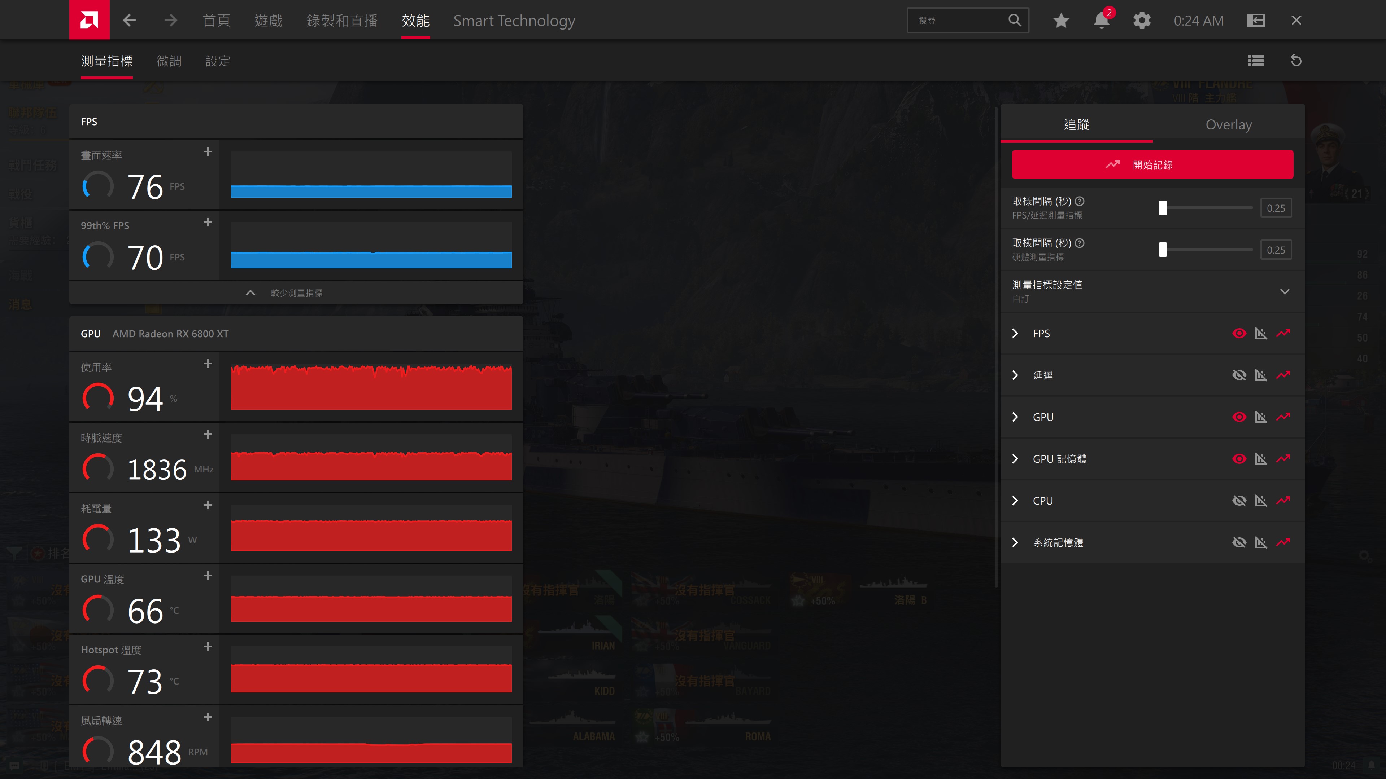Click the reset metrics icon
The width and height of the screenshot is (1386, 779).
click(x=1296, y=61)
